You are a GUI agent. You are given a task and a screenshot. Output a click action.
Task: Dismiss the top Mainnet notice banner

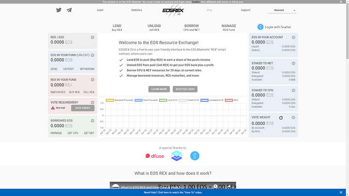[341, 2]
